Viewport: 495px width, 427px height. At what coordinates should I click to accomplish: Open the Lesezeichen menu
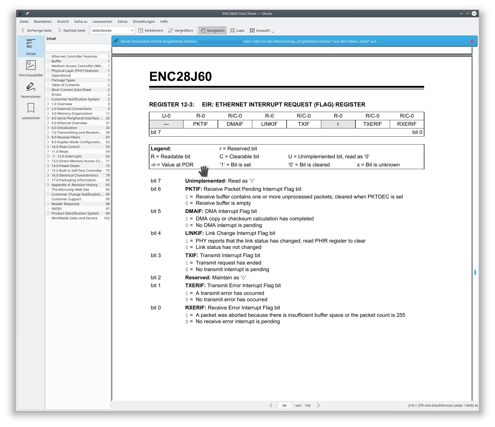[102, 21]
